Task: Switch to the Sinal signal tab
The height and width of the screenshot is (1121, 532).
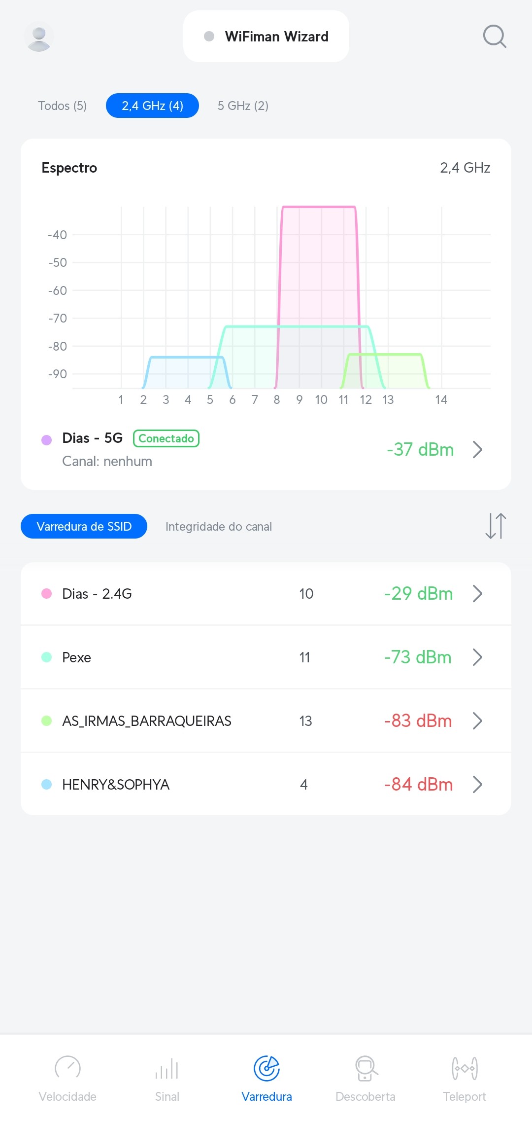Action: coord(167,1079)
